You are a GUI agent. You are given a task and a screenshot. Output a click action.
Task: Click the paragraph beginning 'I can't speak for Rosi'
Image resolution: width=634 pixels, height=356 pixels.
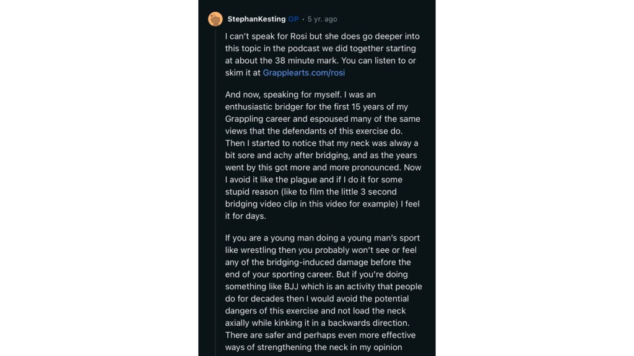pos(322,54)
